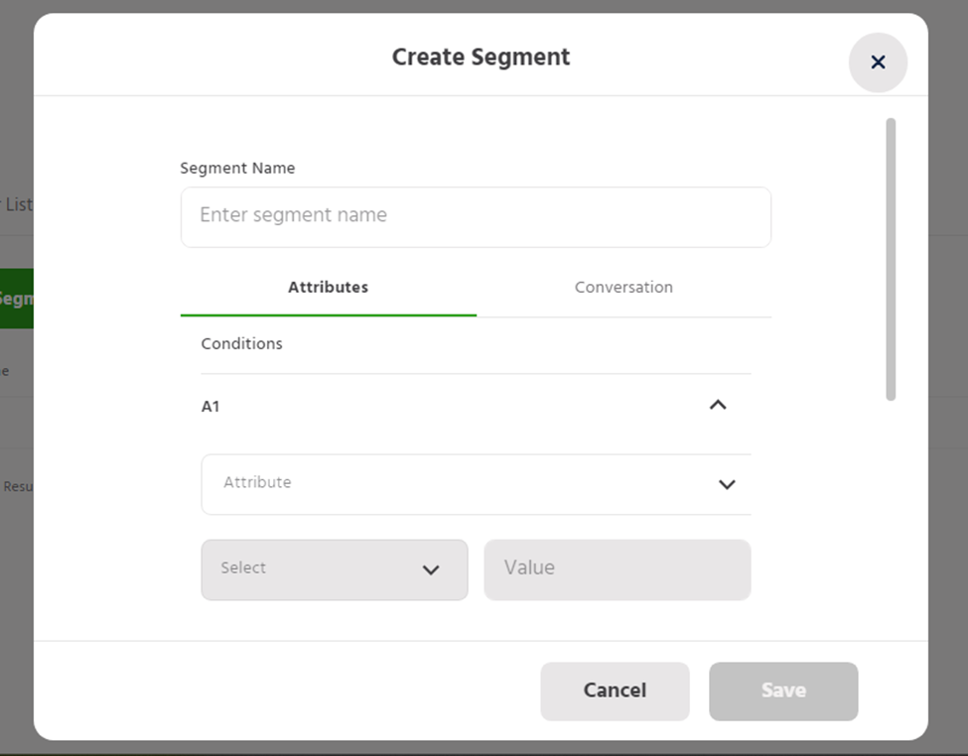Click the Select dropdown arrow icon
The image size is (968, 756).
tap(431, 569)
